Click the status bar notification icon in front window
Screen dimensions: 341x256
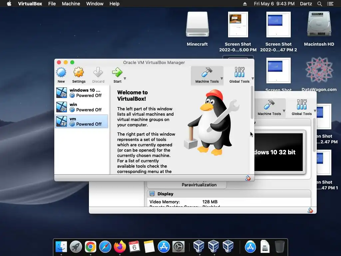point(248,178)
